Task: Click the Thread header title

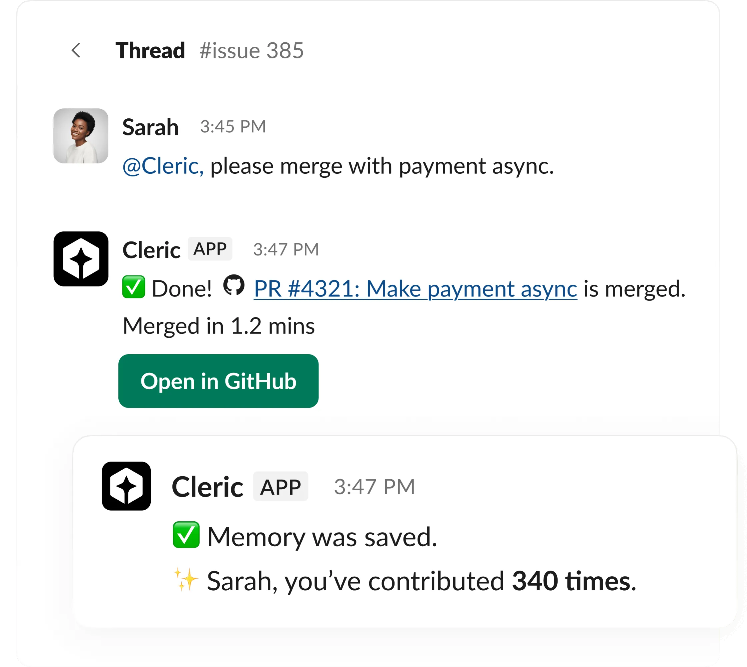Action: pyautogui.click(x=150, y=51)
